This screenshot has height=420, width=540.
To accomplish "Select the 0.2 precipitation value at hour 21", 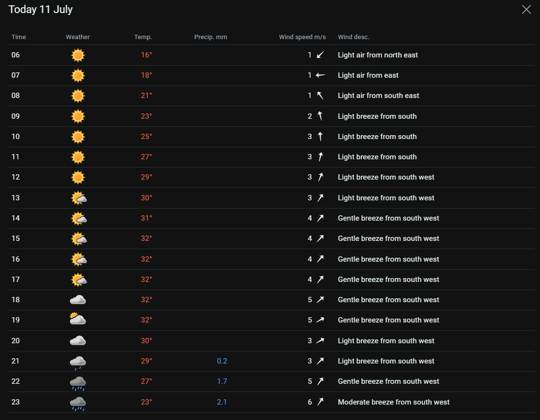I will coord(222,361).
